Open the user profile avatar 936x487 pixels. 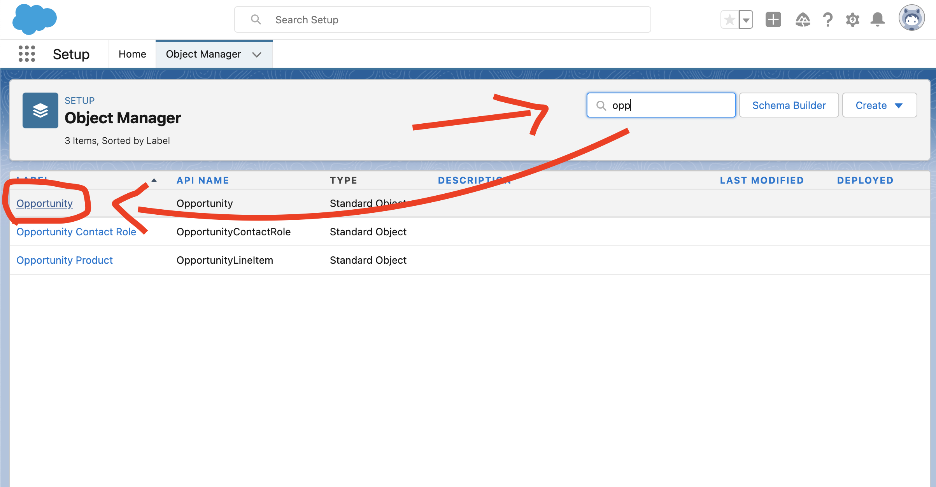[911, 18]
